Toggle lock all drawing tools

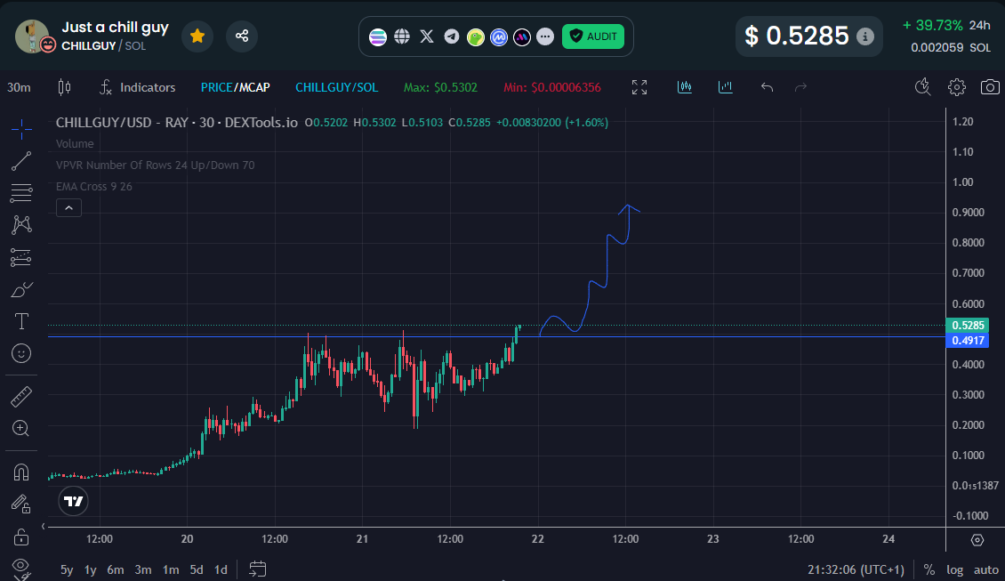tap(21, 537)
